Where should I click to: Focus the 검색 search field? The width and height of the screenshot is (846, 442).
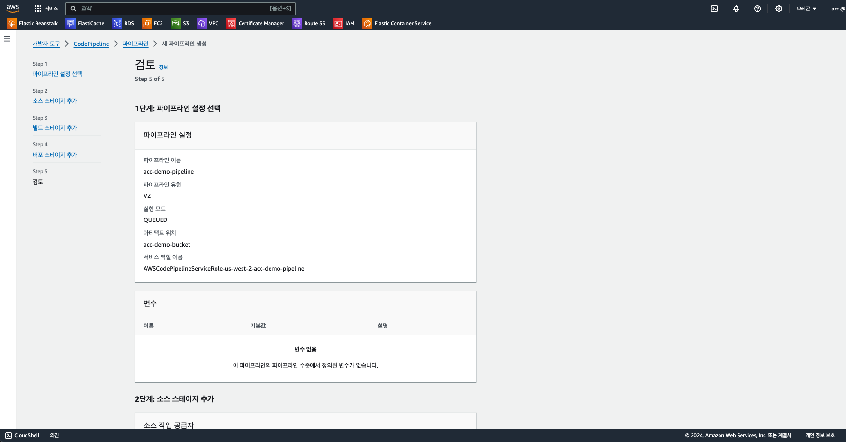click(180, 9)
